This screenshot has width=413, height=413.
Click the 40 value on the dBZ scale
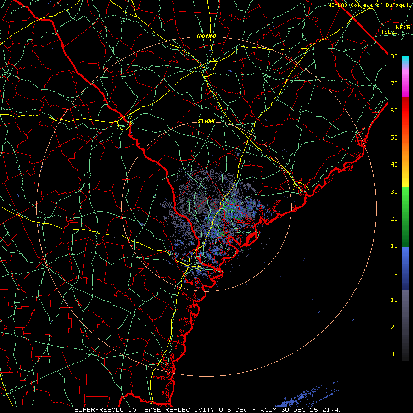pos(394,165)
